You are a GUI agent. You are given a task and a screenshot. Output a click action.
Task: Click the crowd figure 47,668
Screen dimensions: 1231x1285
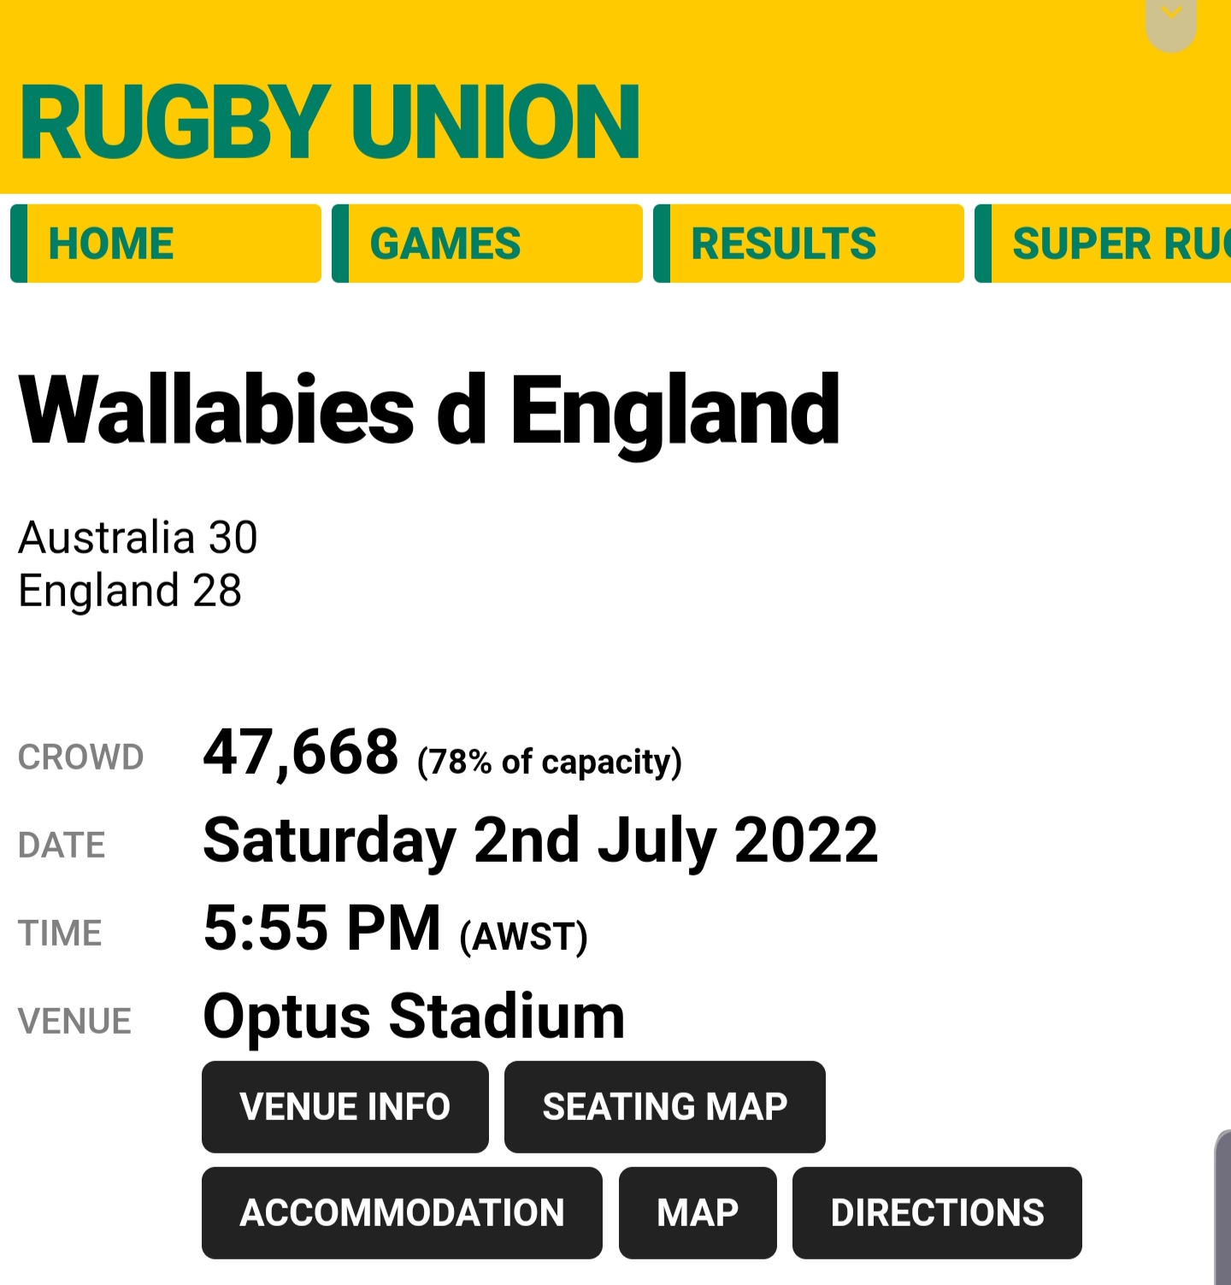click(x=301, y=753)
